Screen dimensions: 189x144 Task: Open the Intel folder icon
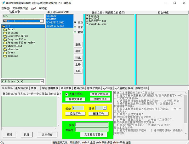5,29
